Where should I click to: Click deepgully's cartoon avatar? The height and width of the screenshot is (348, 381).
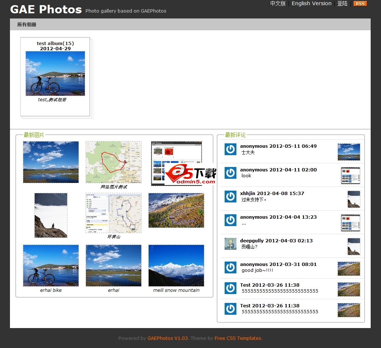231,244
